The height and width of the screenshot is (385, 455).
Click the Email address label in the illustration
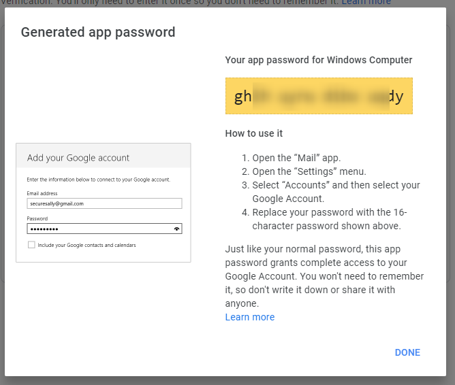42,194
